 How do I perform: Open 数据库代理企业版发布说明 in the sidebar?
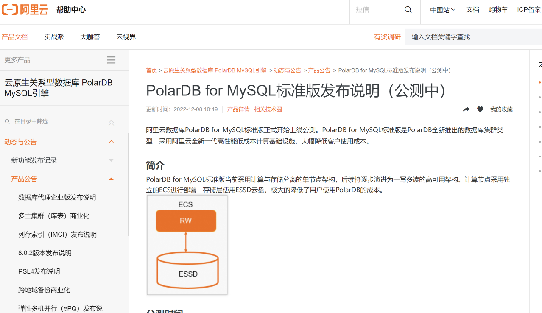pos(57,198)
